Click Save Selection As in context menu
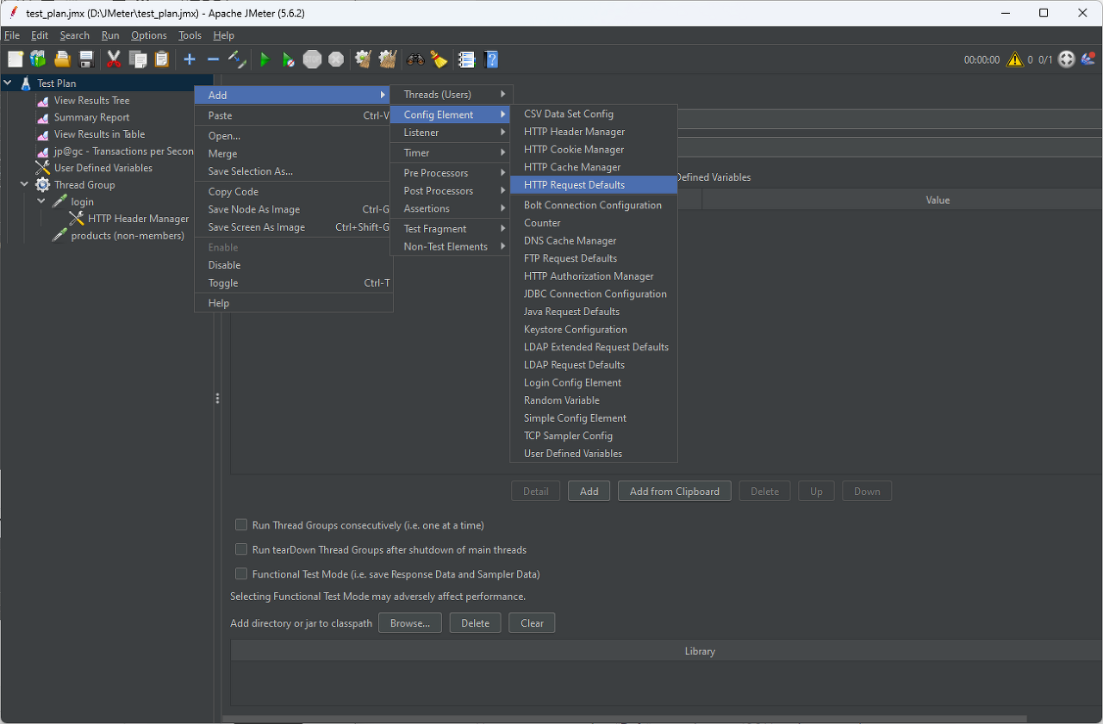 pos(293,171)
